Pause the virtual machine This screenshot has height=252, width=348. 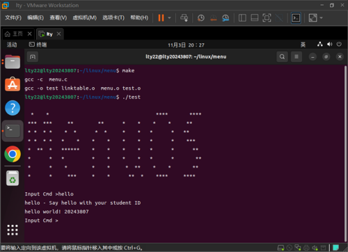[x=161, y=18]
